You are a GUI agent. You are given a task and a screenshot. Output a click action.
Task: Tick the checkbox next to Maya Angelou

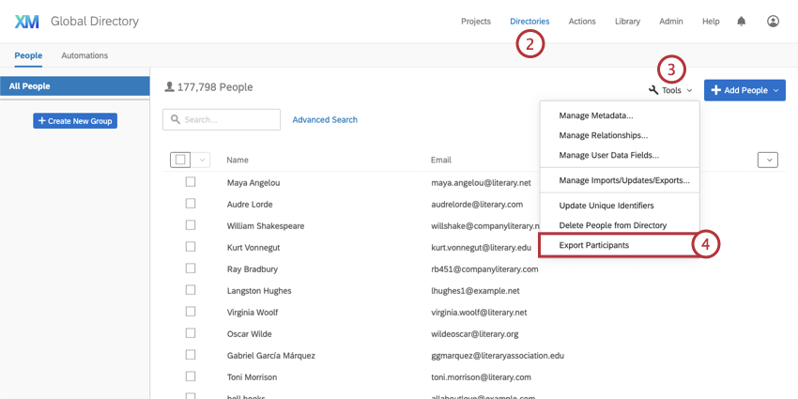tap(191, 182)
